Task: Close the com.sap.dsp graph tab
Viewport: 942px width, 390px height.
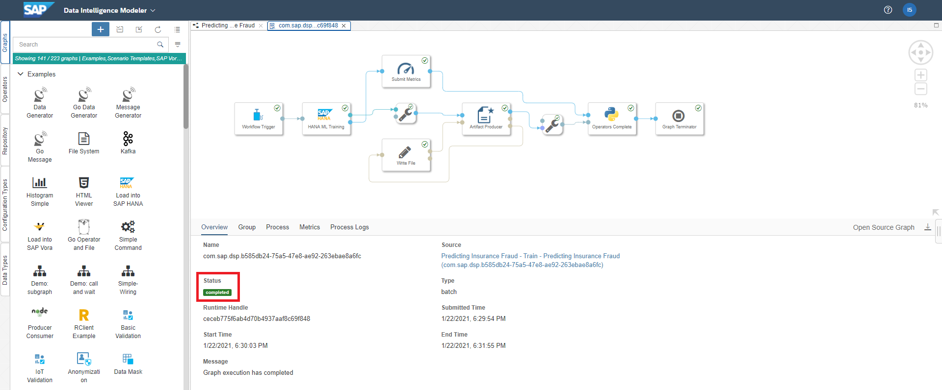Action: (344, 25)
